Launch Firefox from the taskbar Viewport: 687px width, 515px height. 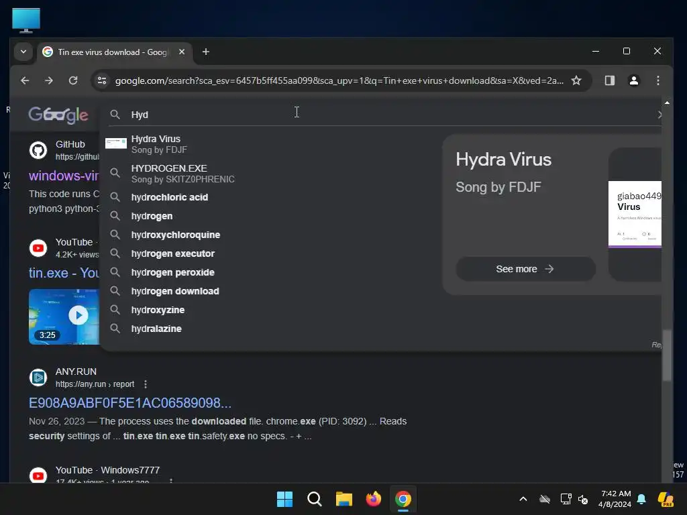[x=373, y=499]
